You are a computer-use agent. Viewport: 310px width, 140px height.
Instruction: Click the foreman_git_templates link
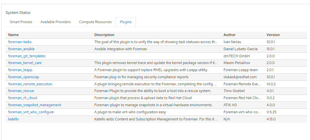[x=27, y=56]
